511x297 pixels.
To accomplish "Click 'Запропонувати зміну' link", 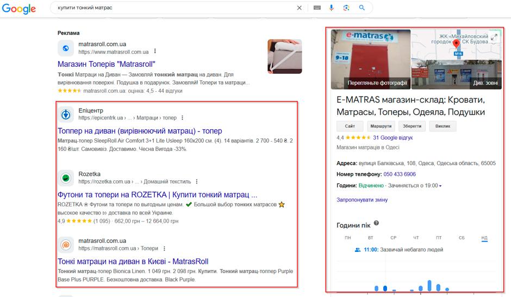I will tap(362, 200).
